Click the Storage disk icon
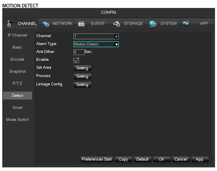 click(117, 24)
